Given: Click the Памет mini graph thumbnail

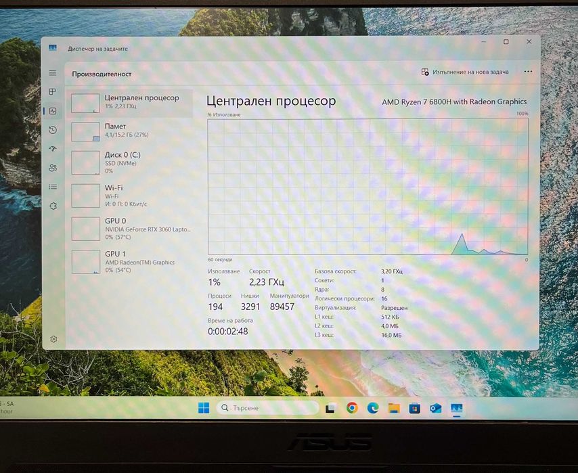Looking at the screenshot, I should (x=85, y=132).
